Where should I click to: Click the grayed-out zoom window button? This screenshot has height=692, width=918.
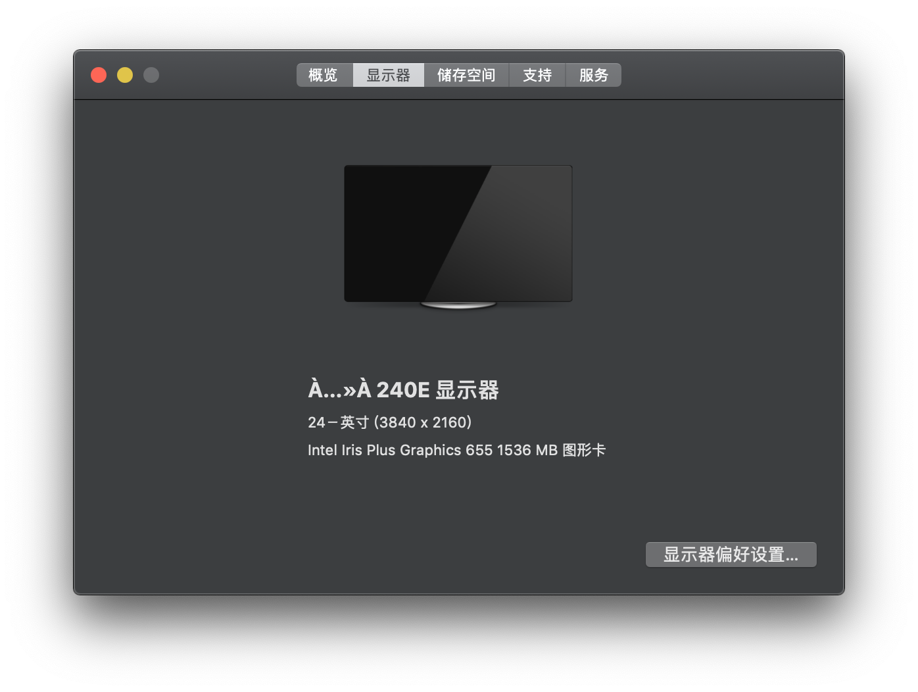point(151,76)
